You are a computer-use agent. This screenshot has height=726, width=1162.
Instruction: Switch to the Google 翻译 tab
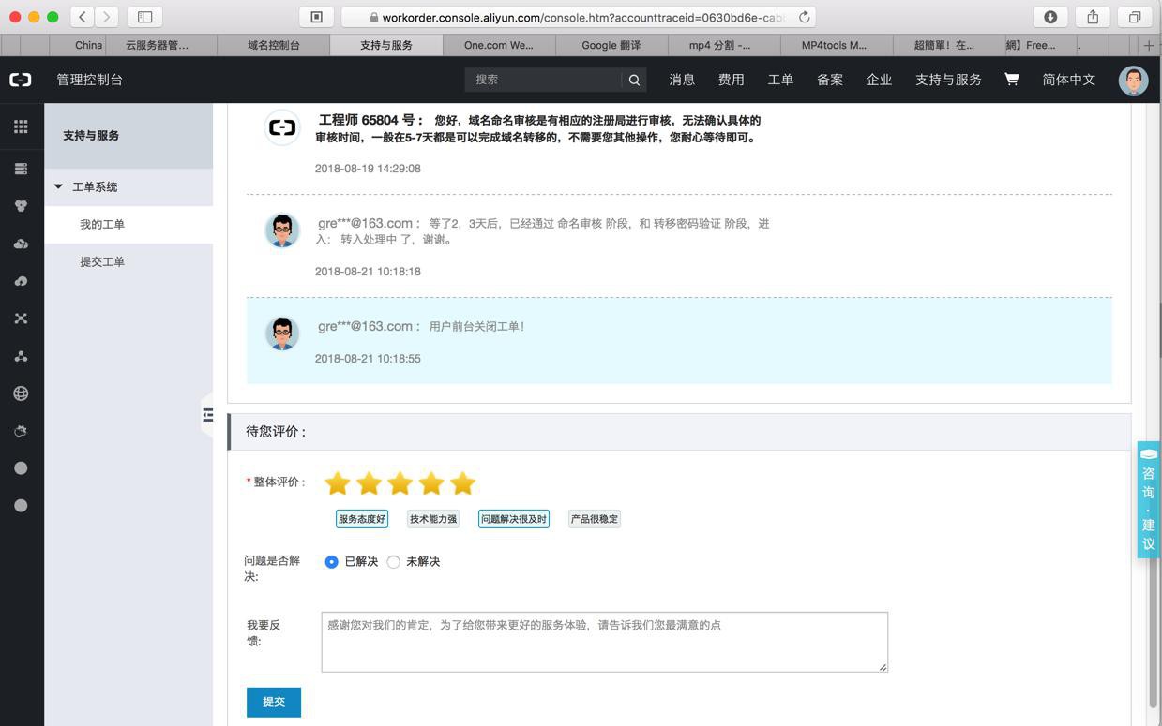point(611,45)
